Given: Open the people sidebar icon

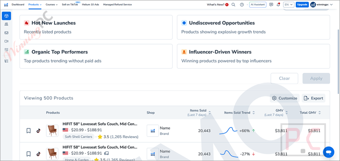Looking at the screenshot, I should (x=6, y=24).
